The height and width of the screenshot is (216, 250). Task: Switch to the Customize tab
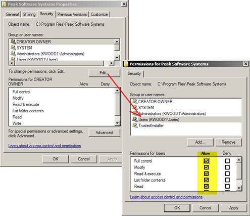point(99,14)
